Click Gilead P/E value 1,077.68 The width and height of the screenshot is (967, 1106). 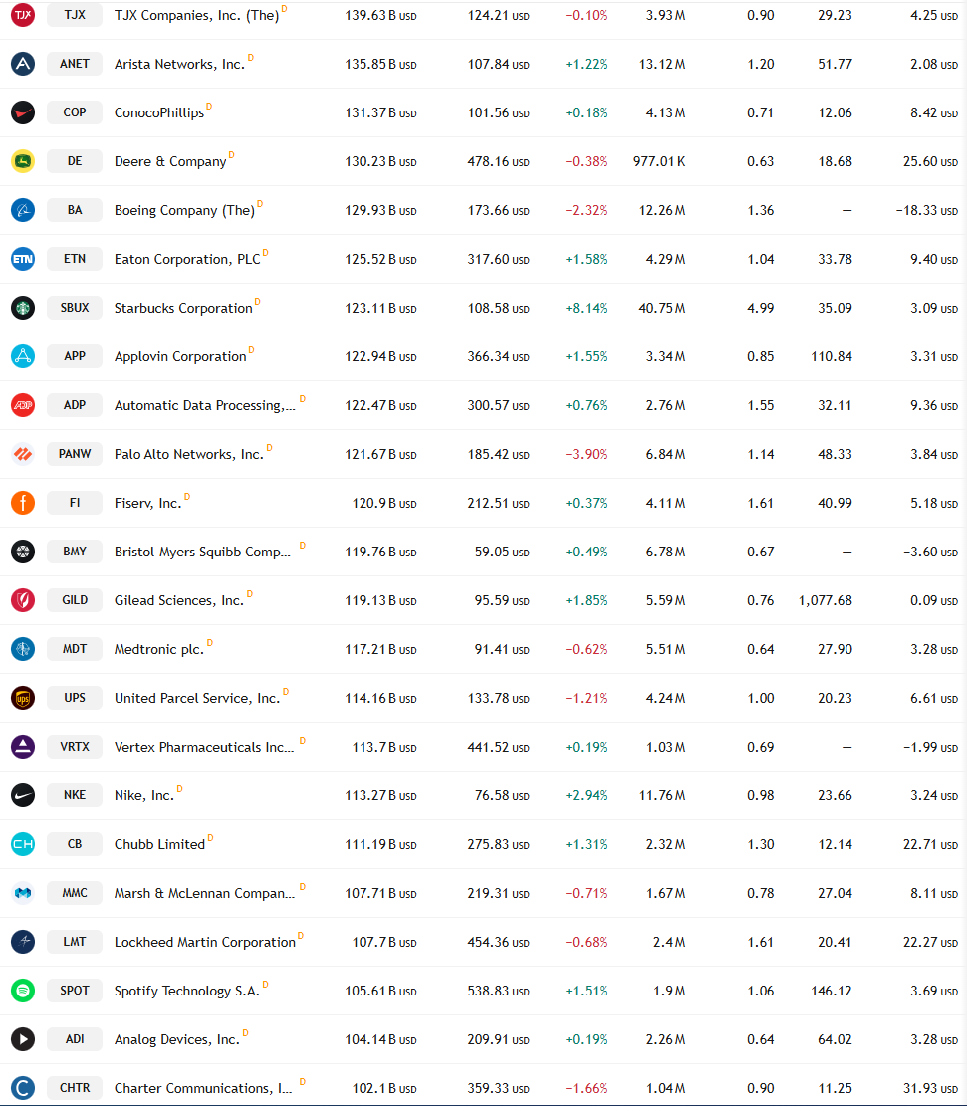pos(826,600)
